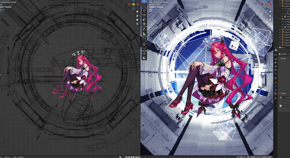Open the image datablock browse dropdown
290x158 pixels.
[281, 97]
